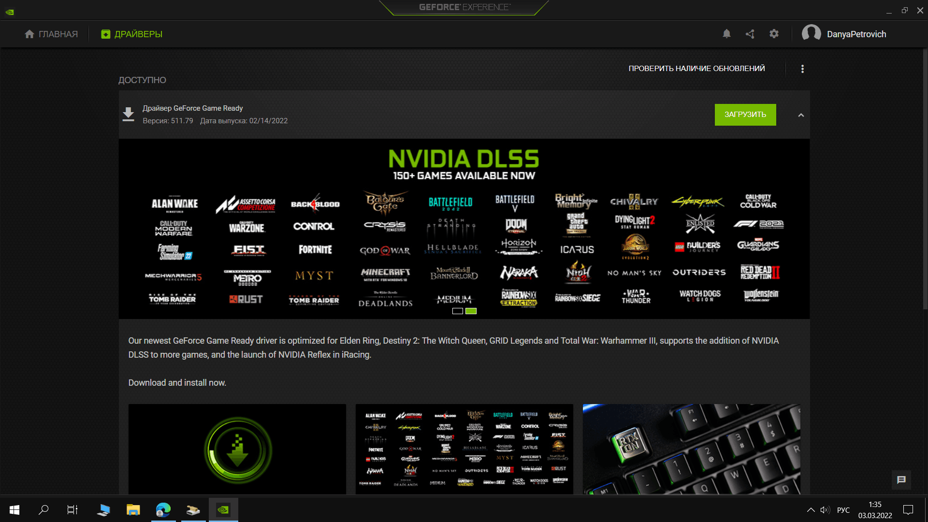Click the Драйвер GeForce Game Ready title
Screen dimensions: 928x522
tap(193, 108)
